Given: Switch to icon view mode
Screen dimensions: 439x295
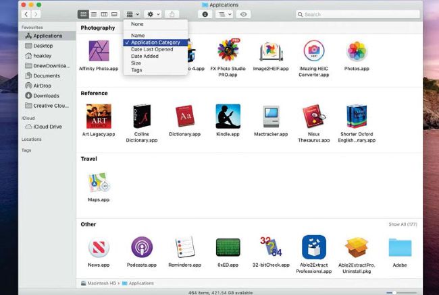Looking at the screenshot, I should pyautogui.click(x=84, y=14).
